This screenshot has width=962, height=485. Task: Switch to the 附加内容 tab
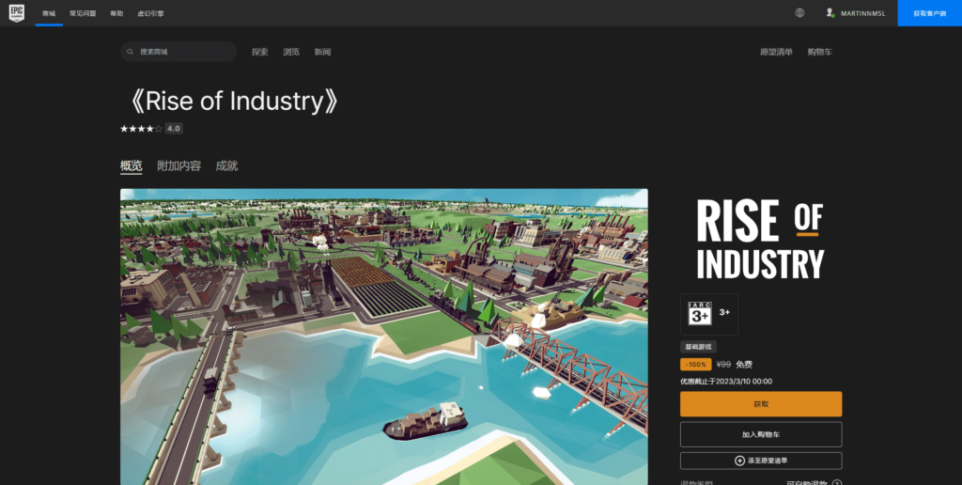pos(179,165)
